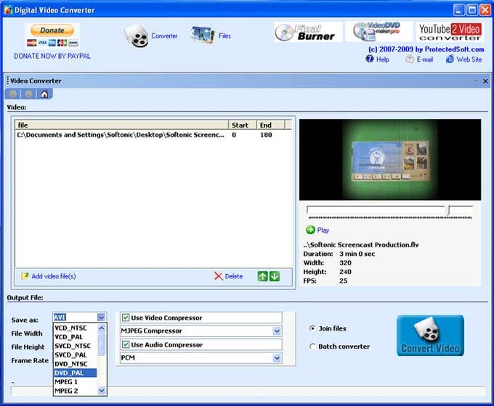Launch the VideoDVD maker pro banner
The image size is (494, 406).
point(378,31)
